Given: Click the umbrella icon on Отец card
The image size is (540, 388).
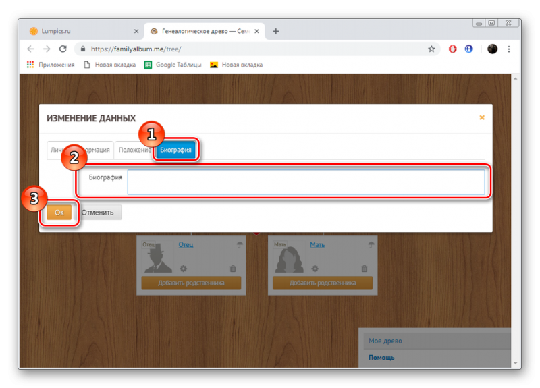Looking at the screenshot, I should point(240,245).
